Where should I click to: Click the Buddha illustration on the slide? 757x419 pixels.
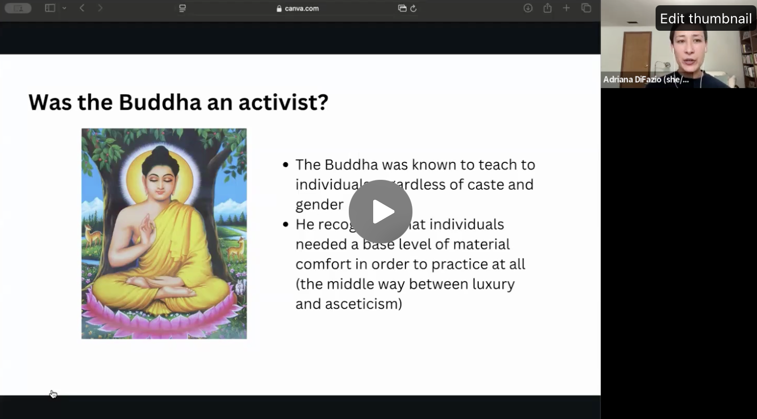coord(164,233)
